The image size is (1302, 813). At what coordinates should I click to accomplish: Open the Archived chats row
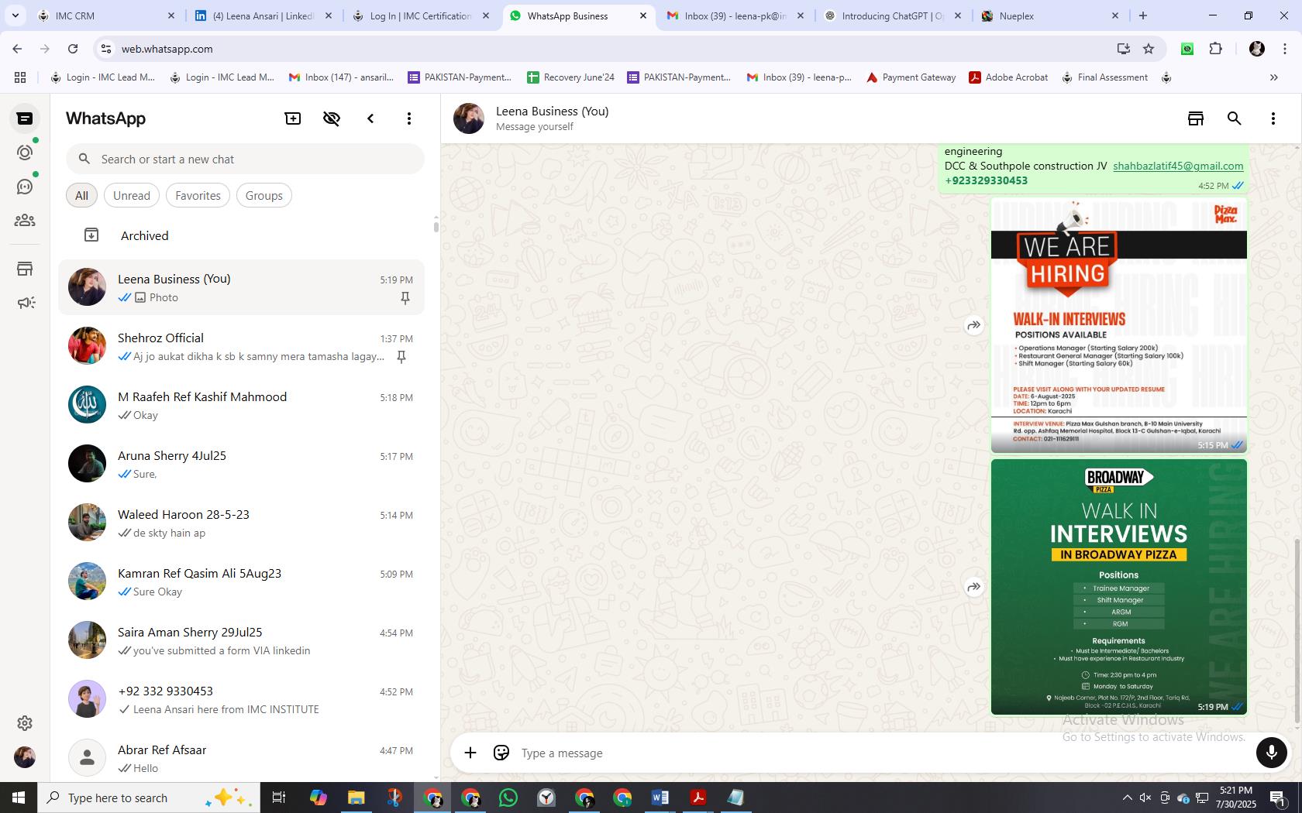[x=241, y=235]
